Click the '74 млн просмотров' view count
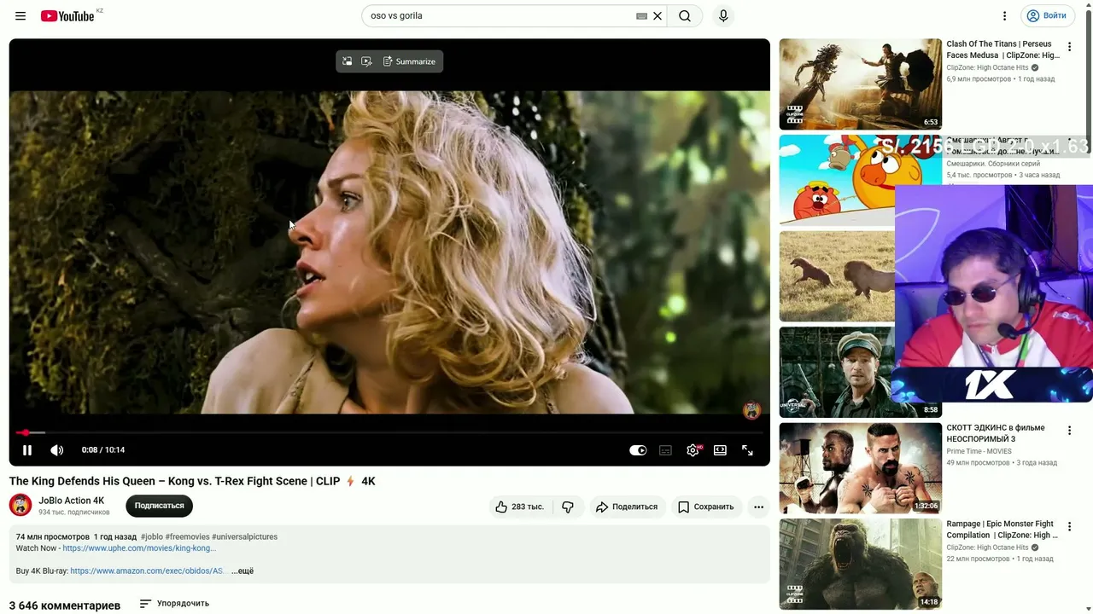 [x=53, y=537]
